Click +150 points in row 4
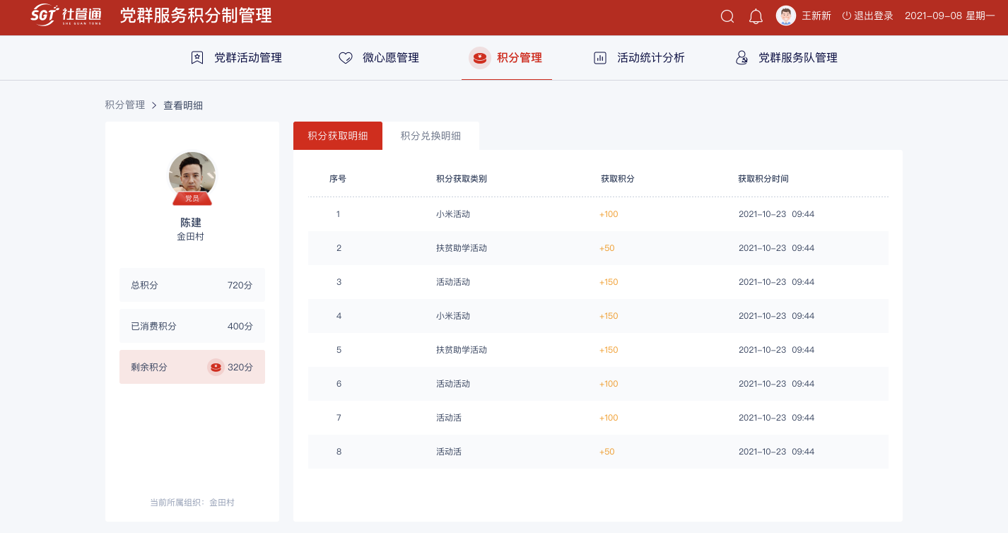 [609, 316]
